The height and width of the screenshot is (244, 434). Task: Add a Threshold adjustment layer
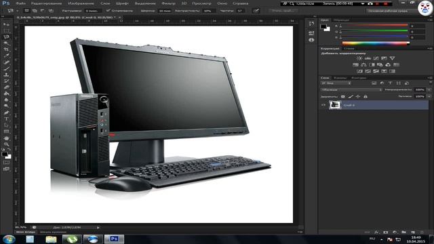(376, 71)
